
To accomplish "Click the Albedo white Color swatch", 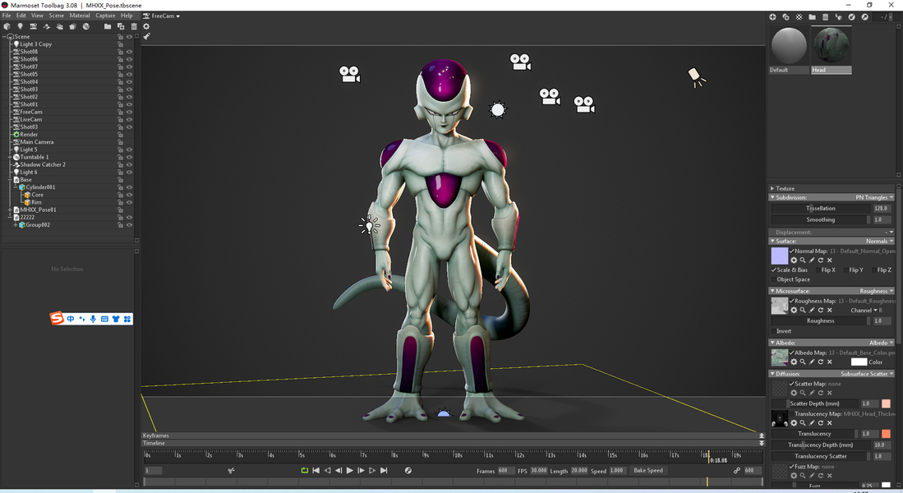I will coord(859,362).
